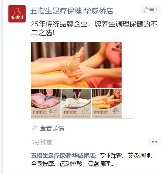Click the emblem logo in the middle thumbnail
The height and width of the screenshot is (174, 161).
(86, 112)
